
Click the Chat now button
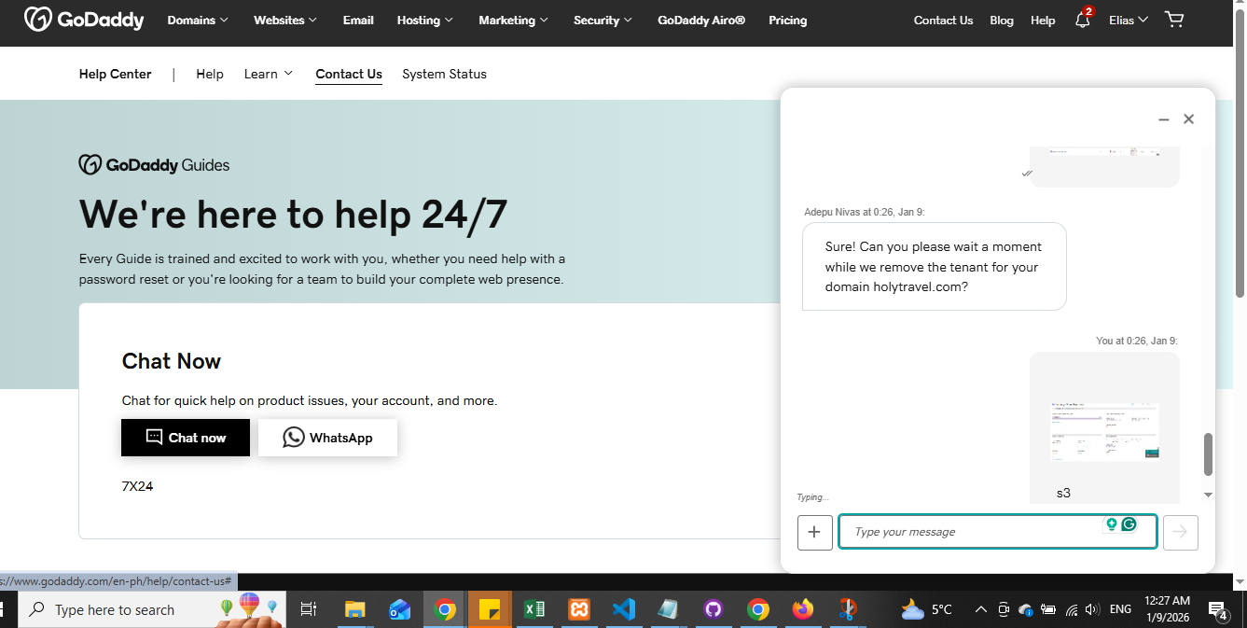tap(186, 438)
